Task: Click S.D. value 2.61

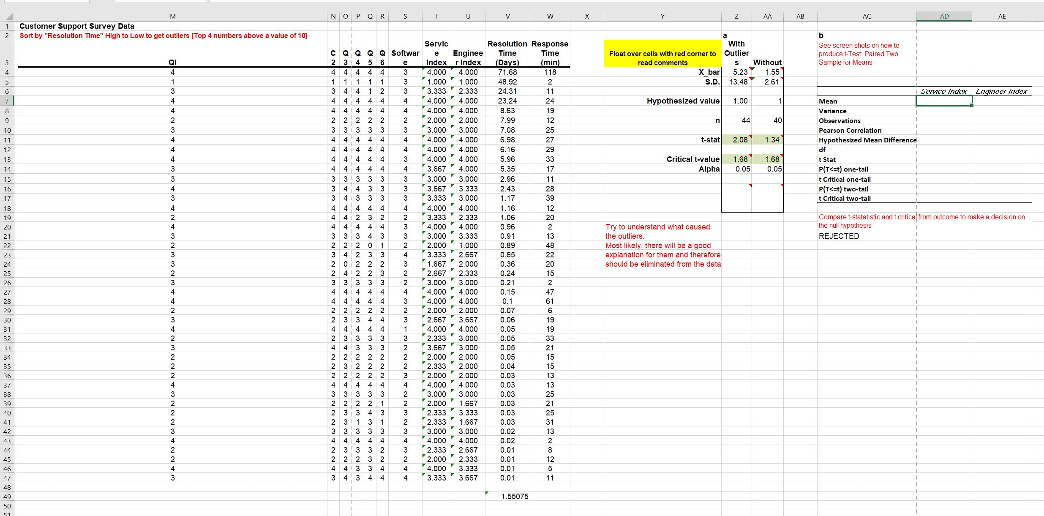Action: 768,82
